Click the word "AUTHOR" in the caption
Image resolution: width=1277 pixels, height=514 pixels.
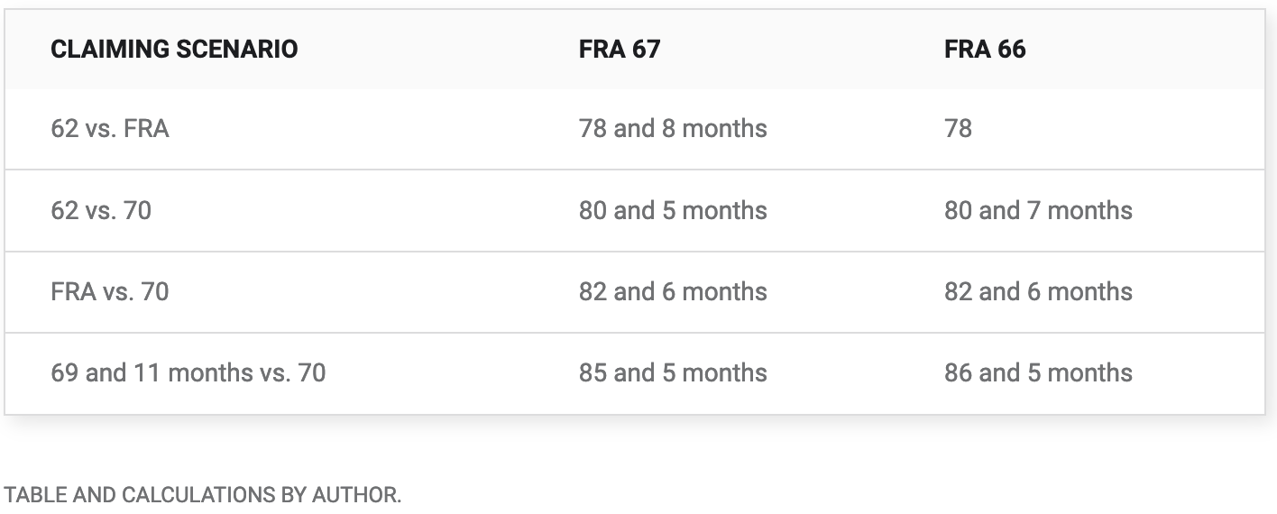coord(355,495)
